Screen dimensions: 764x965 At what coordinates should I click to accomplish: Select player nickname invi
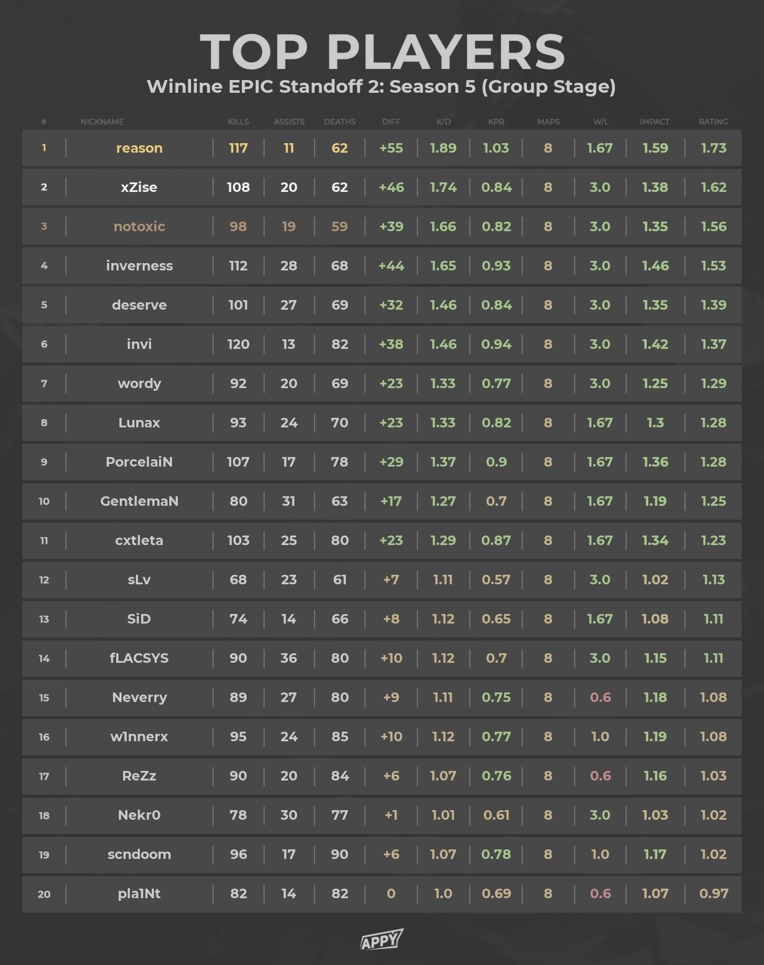(x=139, y=344)
